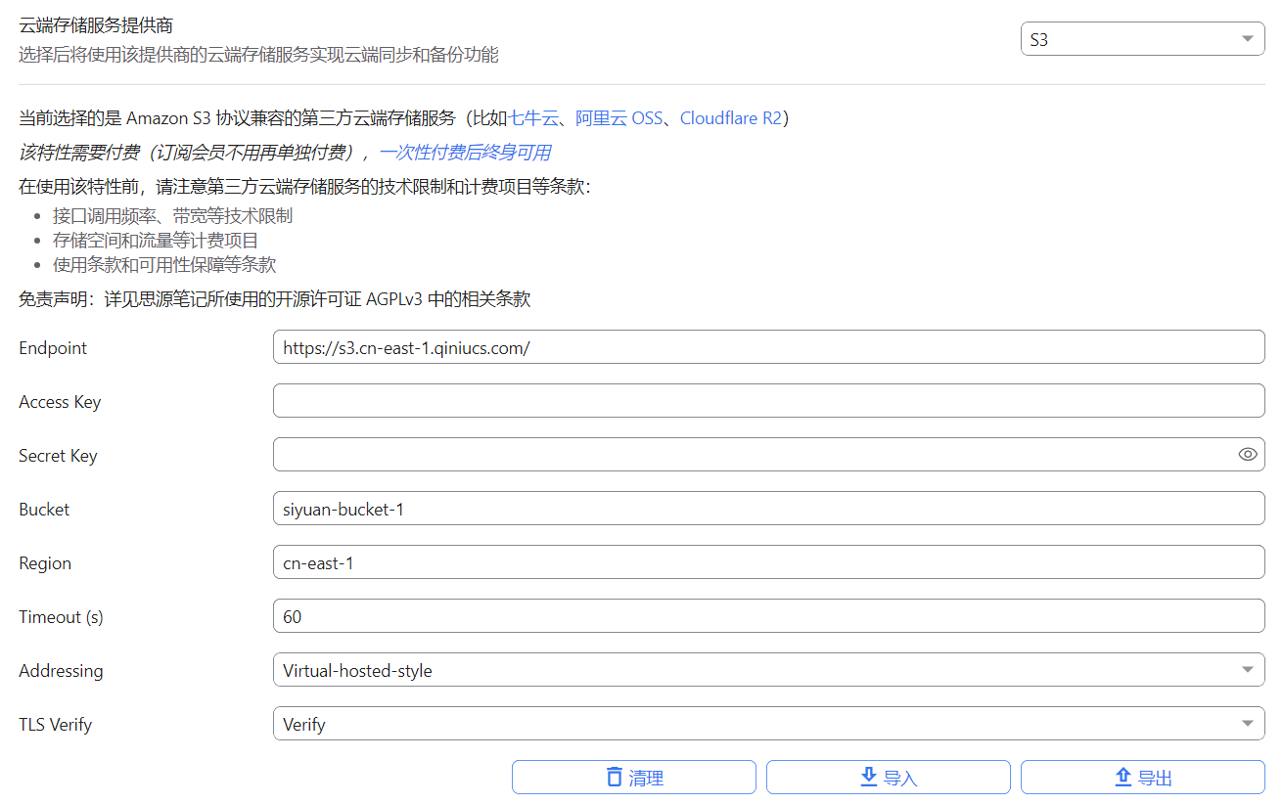Expand the Addressing Virtual-hosted-style dropdown
The image size is (1283, 804).
(768, 670)
